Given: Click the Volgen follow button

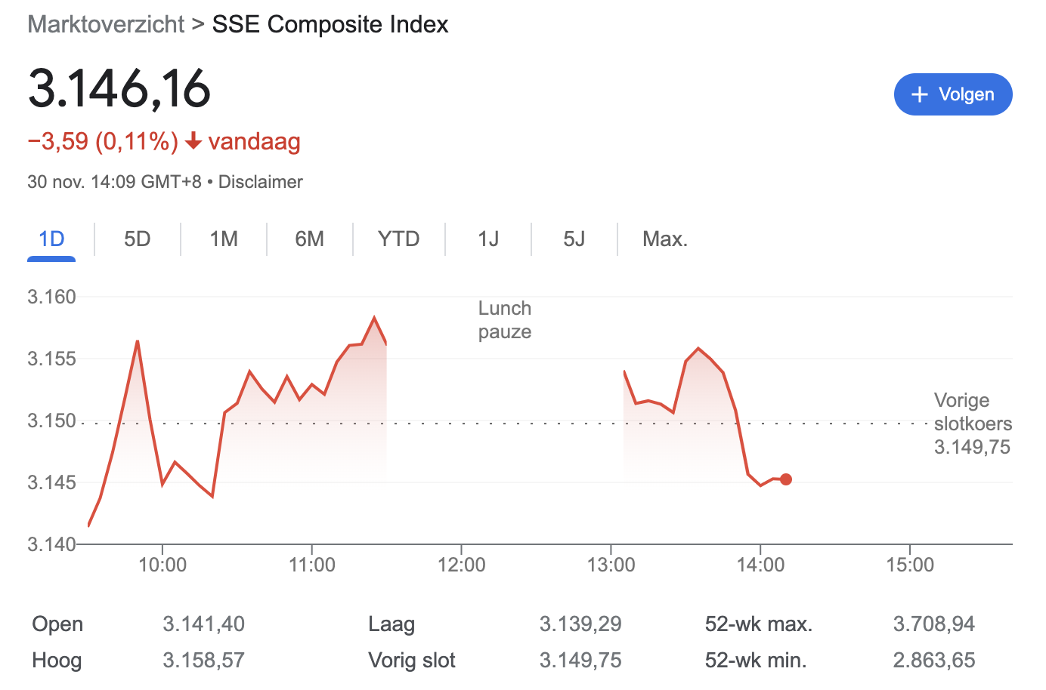Looking at the screenshot, I should coord(952,94).
